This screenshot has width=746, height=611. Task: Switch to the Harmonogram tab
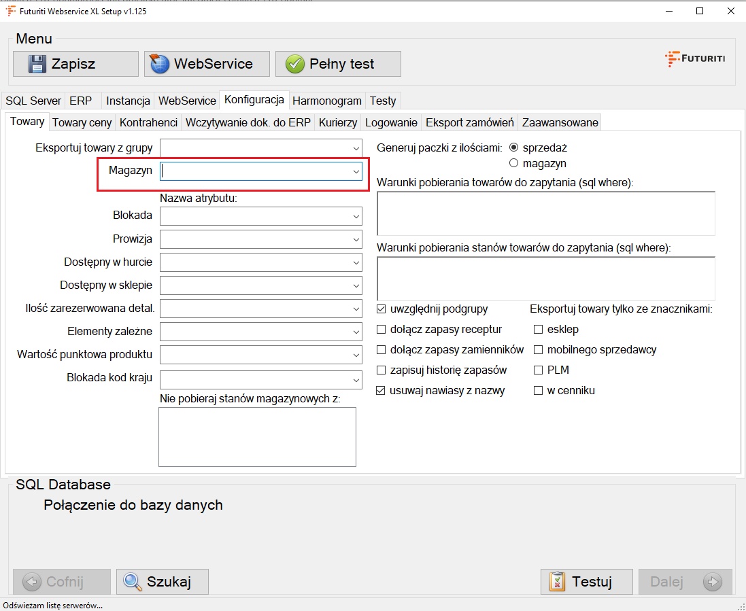pos(326,101)
